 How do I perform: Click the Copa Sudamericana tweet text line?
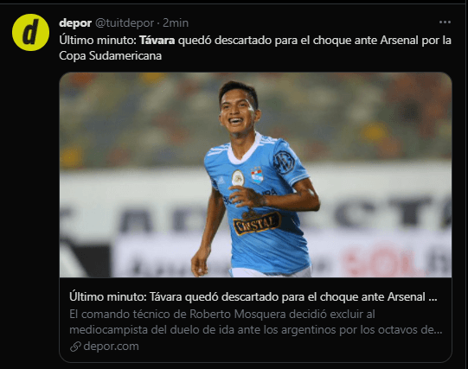110,55
